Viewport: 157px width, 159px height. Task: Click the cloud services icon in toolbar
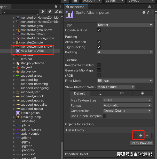coord(75,1)
